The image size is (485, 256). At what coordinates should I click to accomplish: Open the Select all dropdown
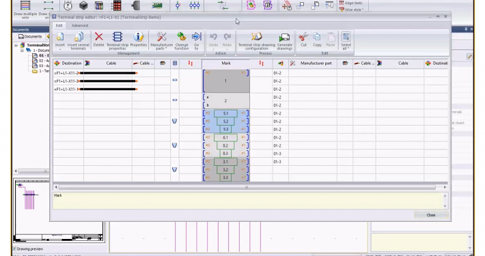pos(346,40)
